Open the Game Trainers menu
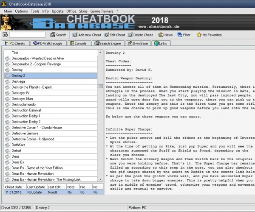The height and width of the screenshot is (212, 255). [x=102, y=11]
